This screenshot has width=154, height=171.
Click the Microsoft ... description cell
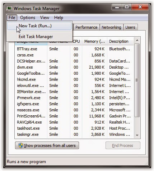click(120, 110)
